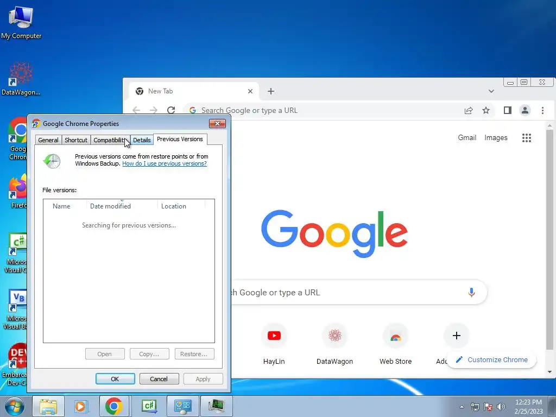Click Chrome's vertical scrollbar

549,239
